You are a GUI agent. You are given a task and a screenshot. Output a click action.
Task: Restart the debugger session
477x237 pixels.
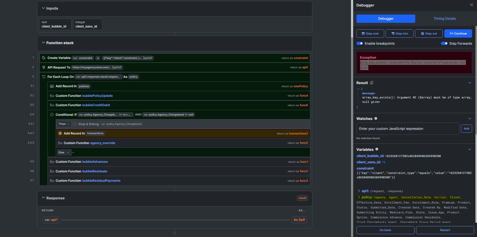coord(445,230)
